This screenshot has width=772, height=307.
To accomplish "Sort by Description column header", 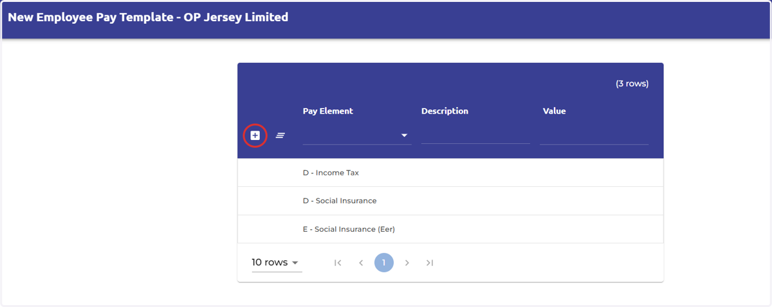I will click(445, 111).
